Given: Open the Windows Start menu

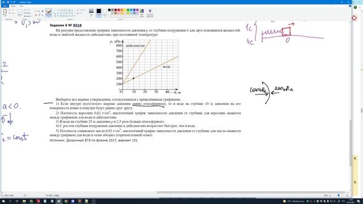Looking at the screenshot, I should (3, 201).
